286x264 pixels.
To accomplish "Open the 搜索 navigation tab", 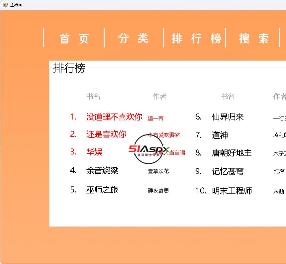I will [254, 39].
